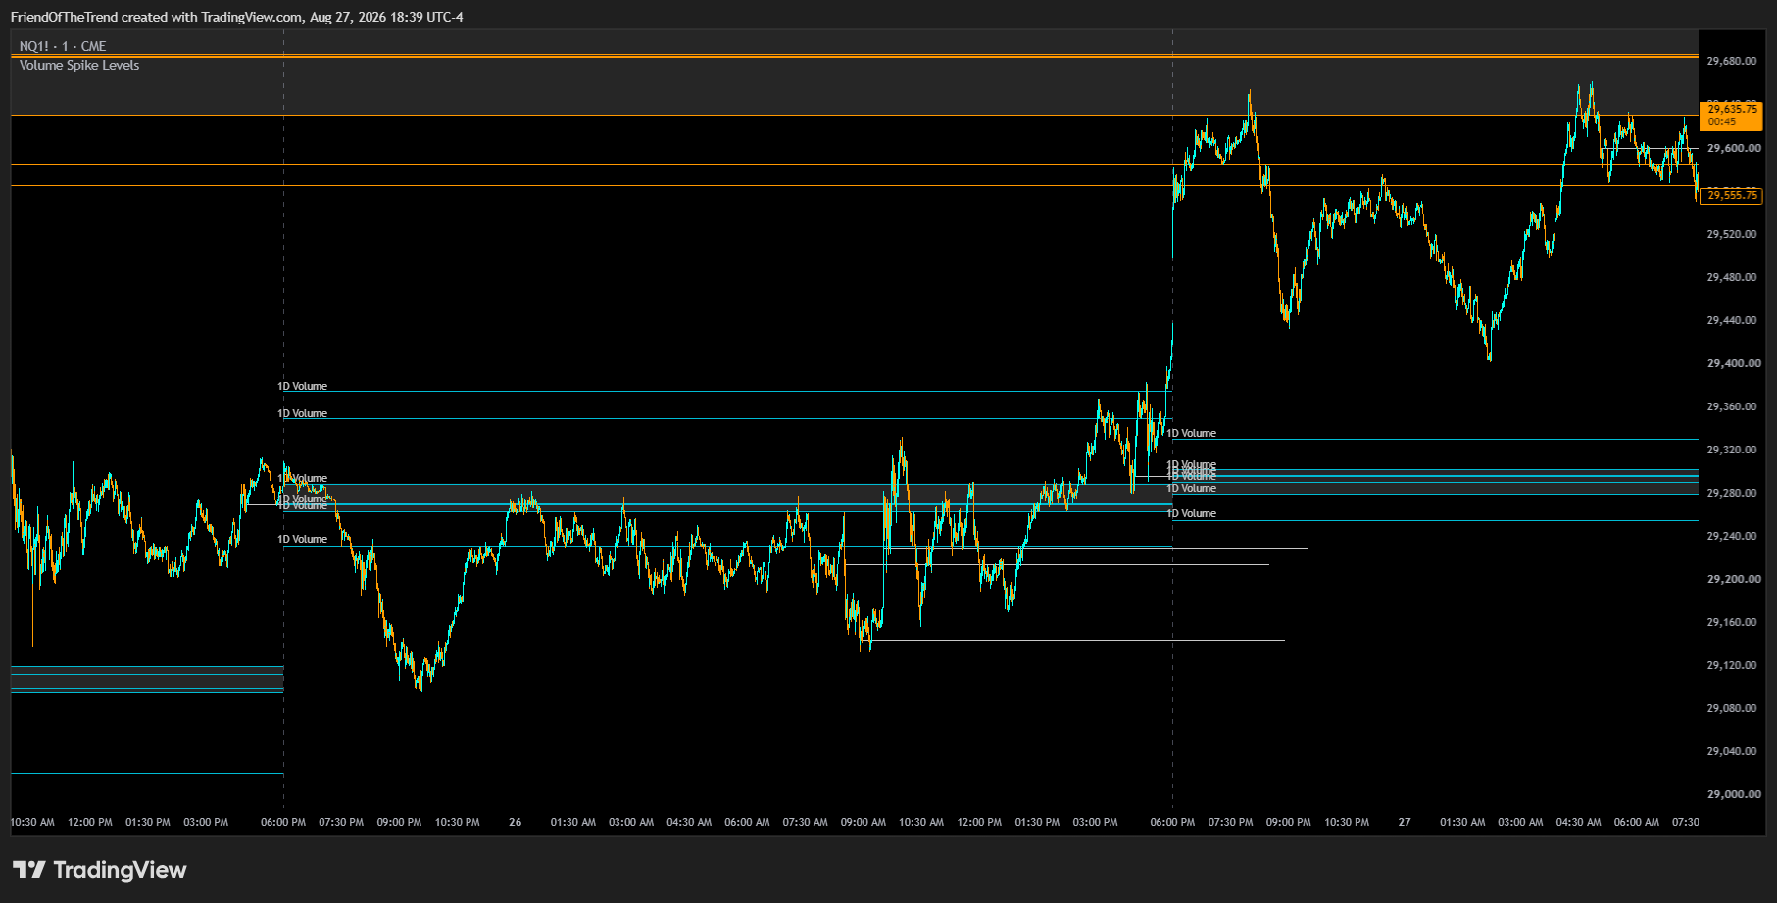1777x903 pixels.
Task: Click the 29,040.00 price axis label
Action: 1732,751
